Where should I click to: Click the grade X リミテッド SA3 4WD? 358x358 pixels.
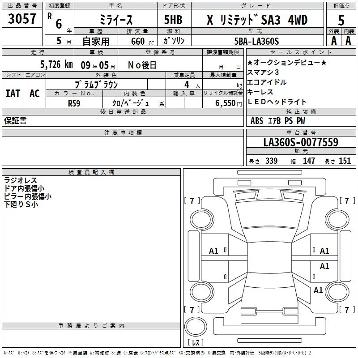click(256, 20)
